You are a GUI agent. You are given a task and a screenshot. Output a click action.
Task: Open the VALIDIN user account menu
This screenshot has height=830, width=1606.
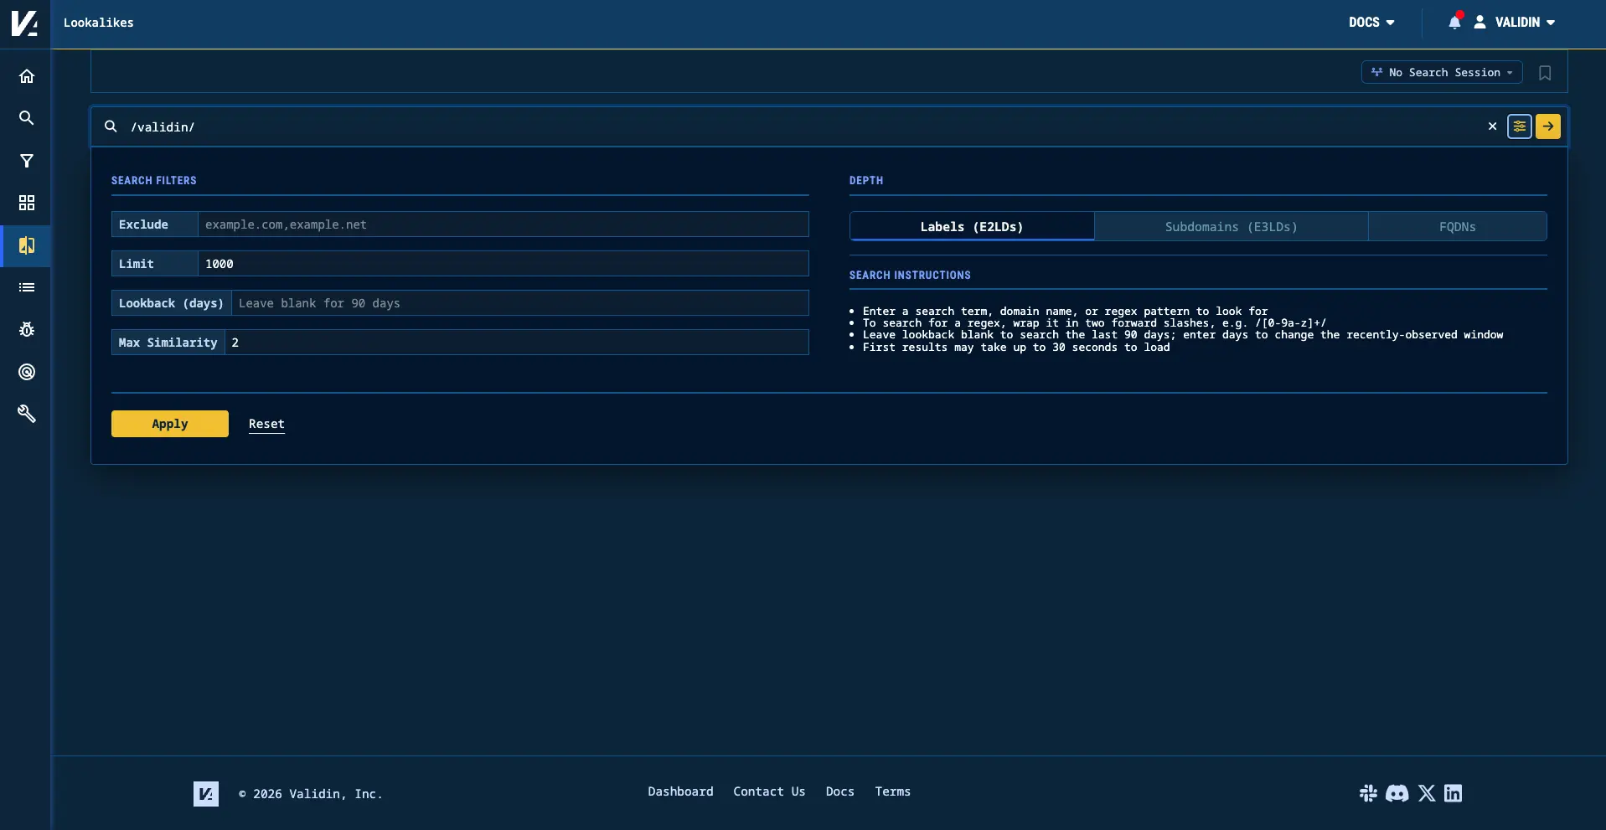(1515, 23)
